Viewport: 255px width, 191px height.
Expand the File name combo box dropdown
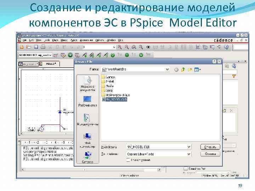pos(189,147)
